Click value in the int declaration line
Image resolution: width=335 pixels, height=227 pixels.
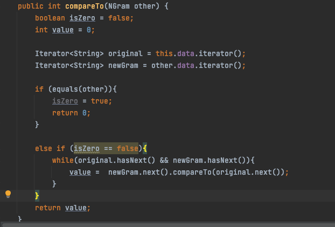(63, 30)
